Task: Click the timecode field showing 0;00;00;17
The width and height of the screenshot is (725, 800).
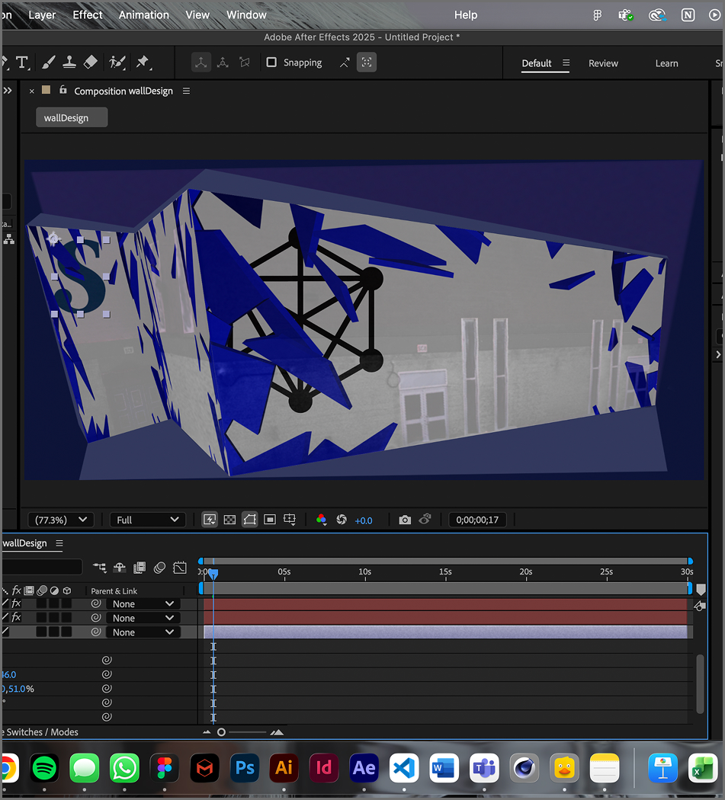Action: 477,520
